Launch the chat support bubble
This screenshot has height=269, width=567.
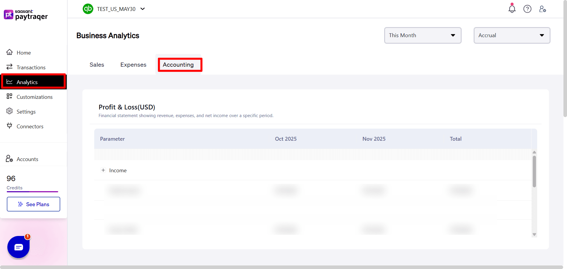[x=18, y=247]
